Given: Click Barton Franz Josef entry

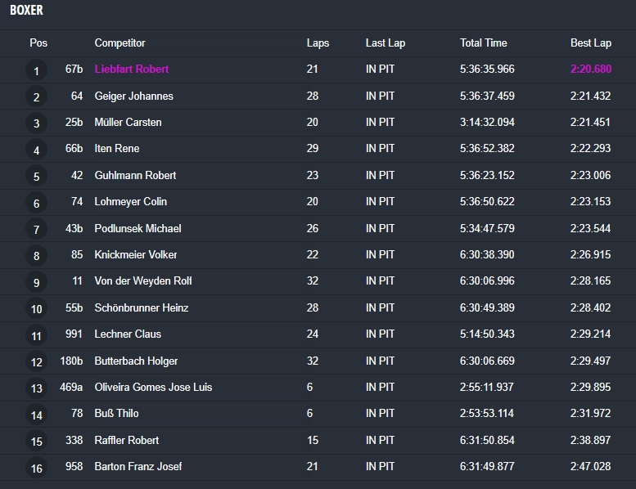Looking at the screenshot, I should click(x=138, y=466).
